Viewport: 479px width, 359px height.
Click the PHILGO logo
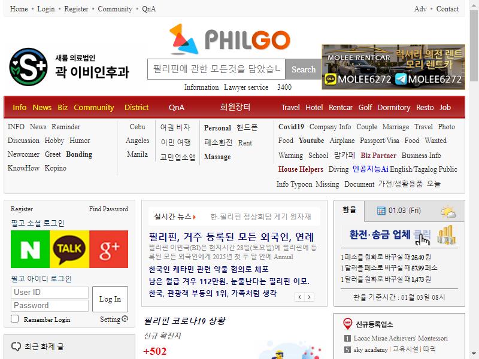[x=230, y=39]
